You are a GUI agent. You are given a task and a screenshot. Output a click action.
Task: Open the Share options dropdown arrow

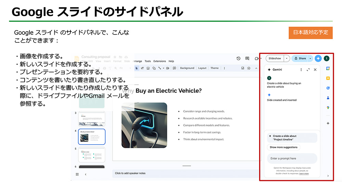(310, 58)
